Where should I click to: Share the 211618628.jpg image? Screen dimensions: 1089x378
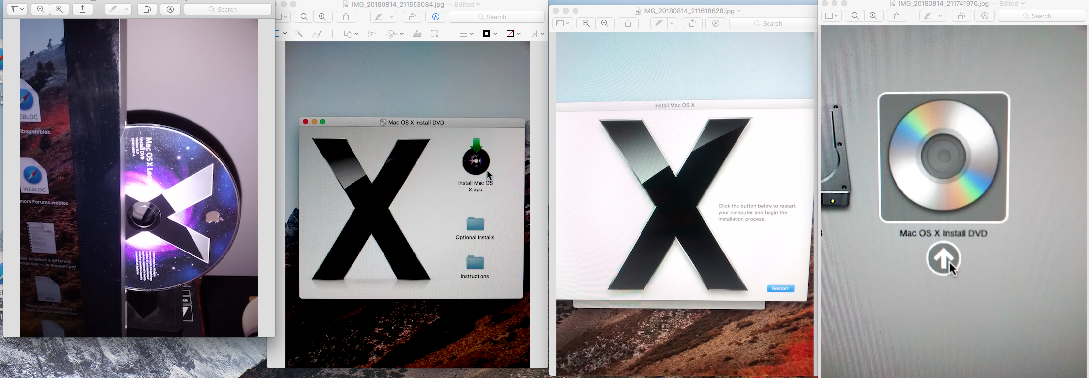point(628,23)
